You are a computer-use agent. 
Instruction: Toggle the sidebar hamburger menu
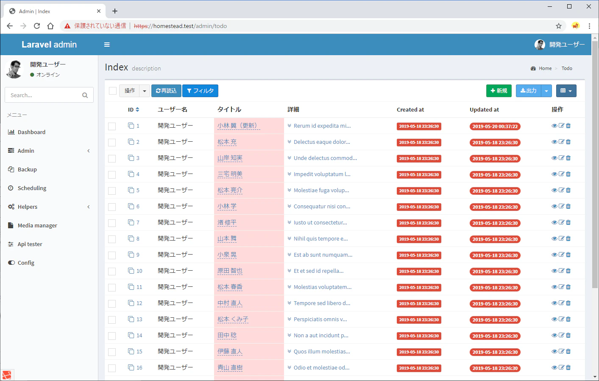(107, 45)
